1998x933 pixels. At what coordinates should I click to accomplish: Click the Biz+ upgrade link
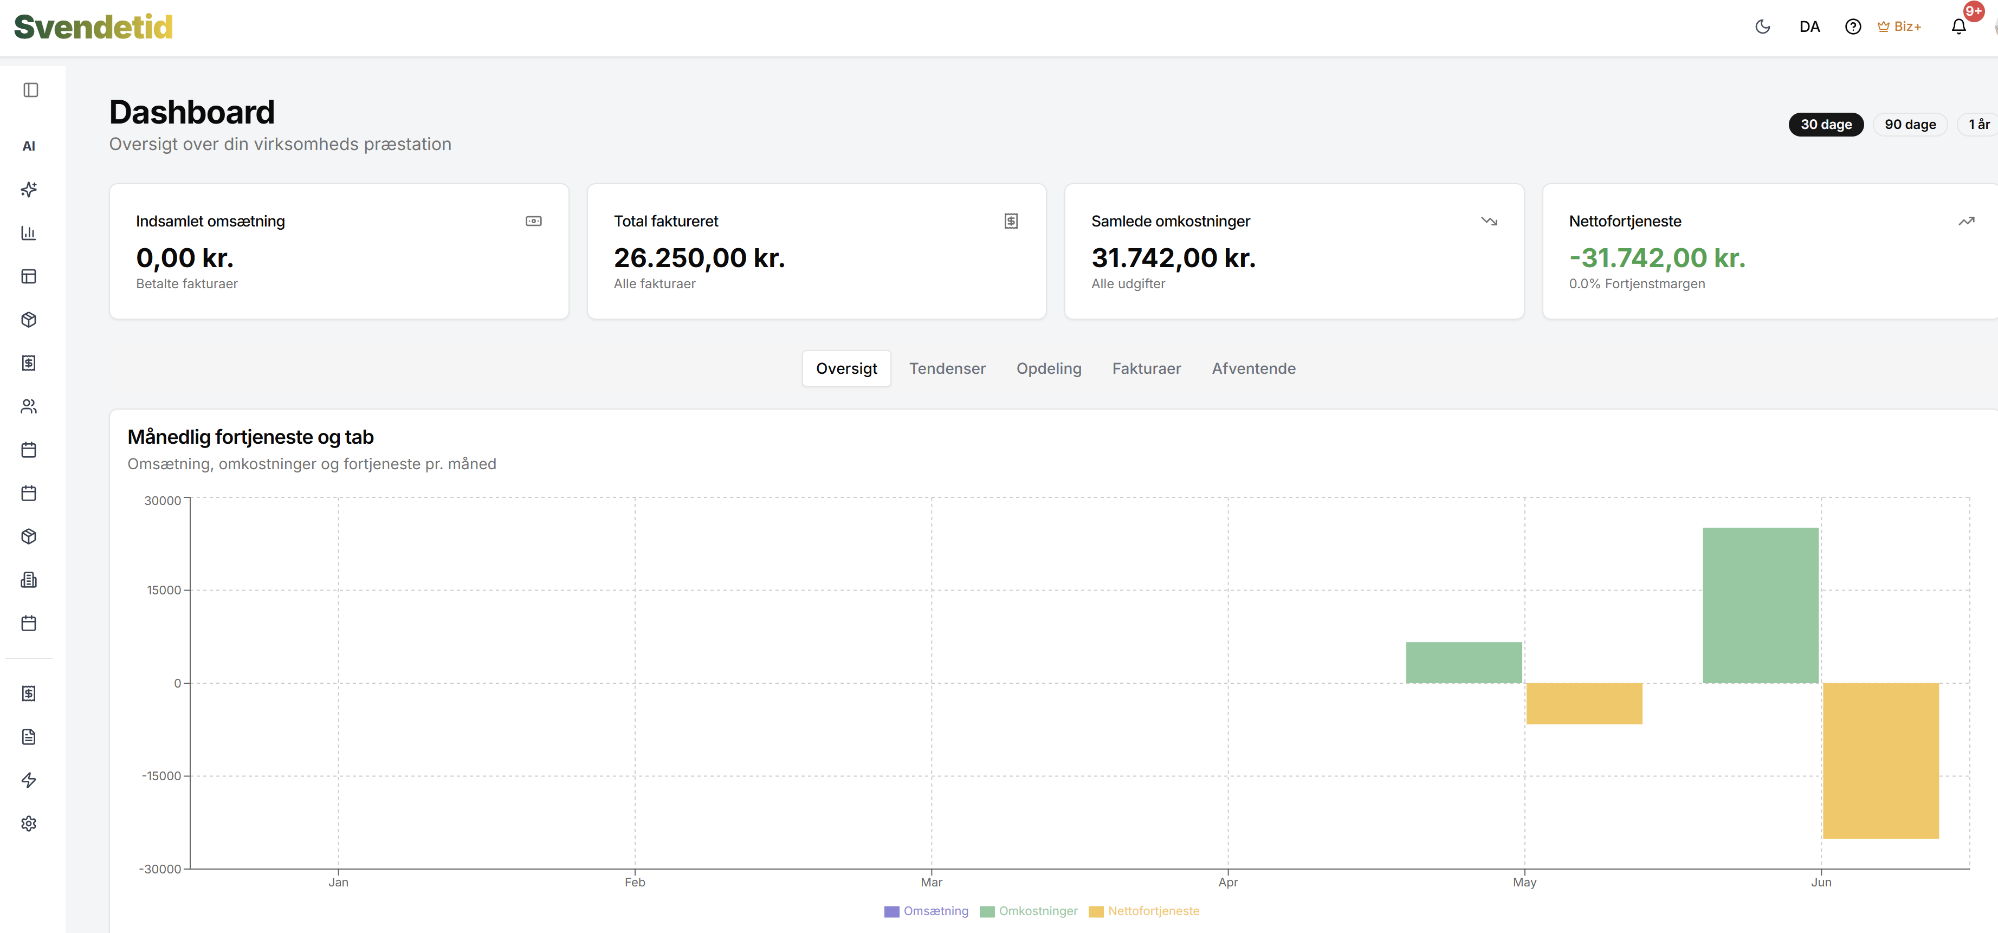click(1899, 27)
